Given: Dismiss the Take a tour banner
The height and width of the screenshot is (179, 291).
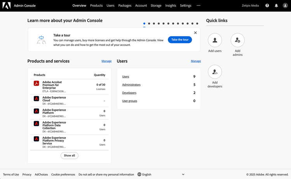Looking at the screenshot, I should [x=195, y=33].
